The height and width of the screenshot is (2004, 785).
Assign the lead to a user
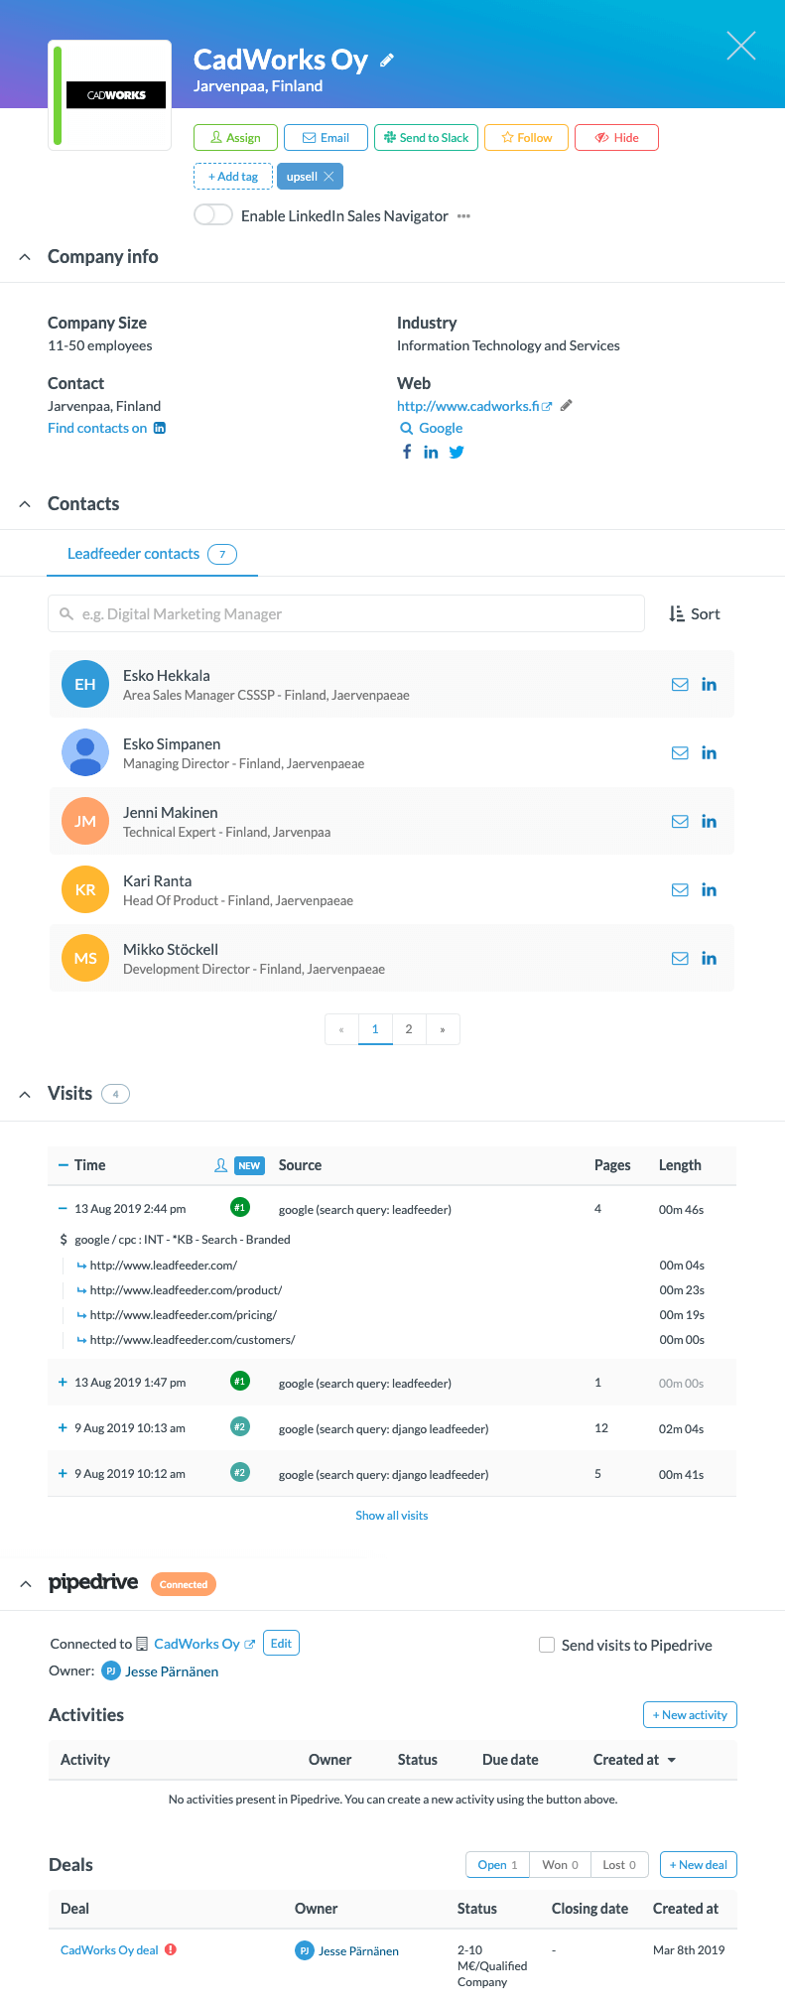[x=235, y=137]
